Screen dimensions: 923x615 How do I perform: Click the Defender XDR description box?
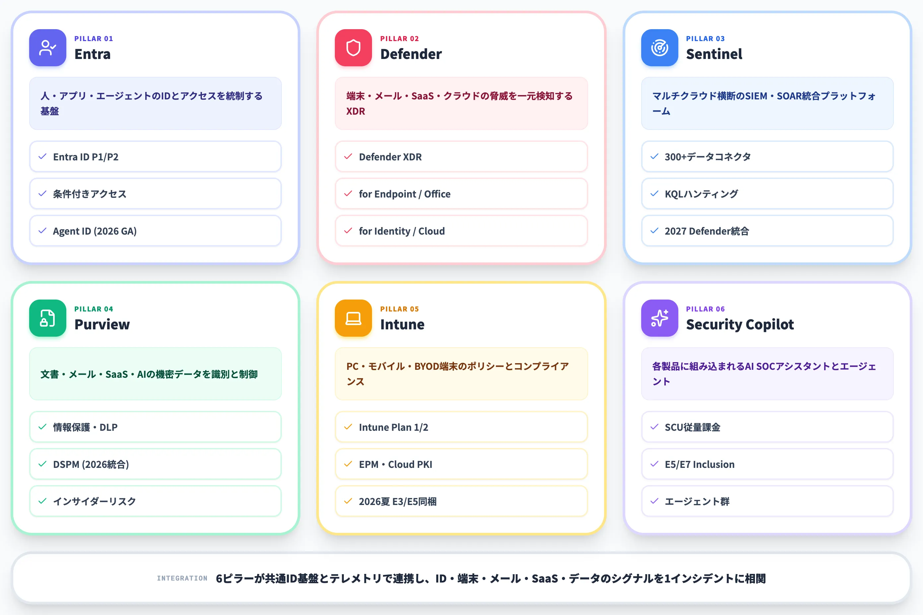click(461, 103)
